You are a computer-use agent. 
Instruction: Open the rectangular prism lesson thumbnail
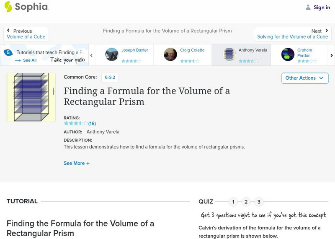[x=31, y=97]
